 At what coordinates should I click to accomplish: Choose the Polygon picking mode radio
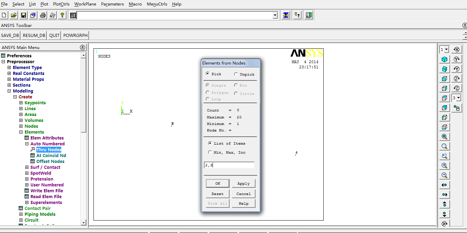tap(207, 93)
